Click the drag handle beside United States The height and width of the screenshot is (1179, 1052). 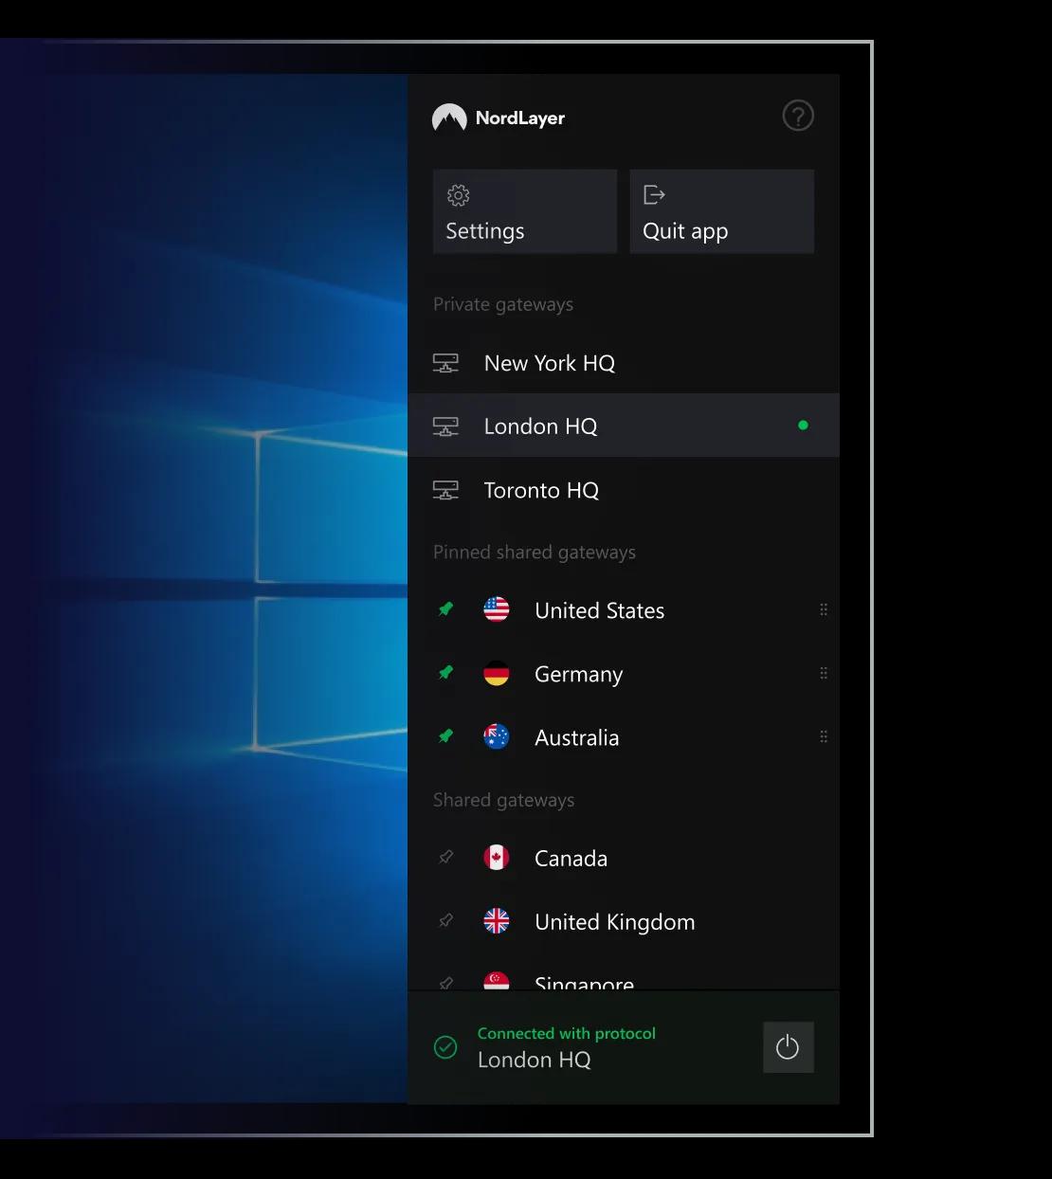point(824,610)
